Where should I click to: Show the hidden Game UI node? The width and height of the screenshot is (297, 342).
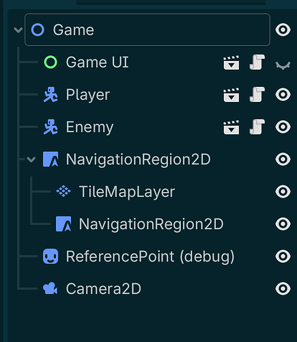283,66
